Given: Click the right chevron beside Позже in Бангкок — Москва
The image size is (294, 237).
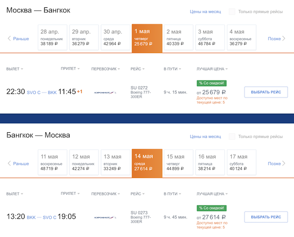Looking at the screenshot, I should [284, 164].
